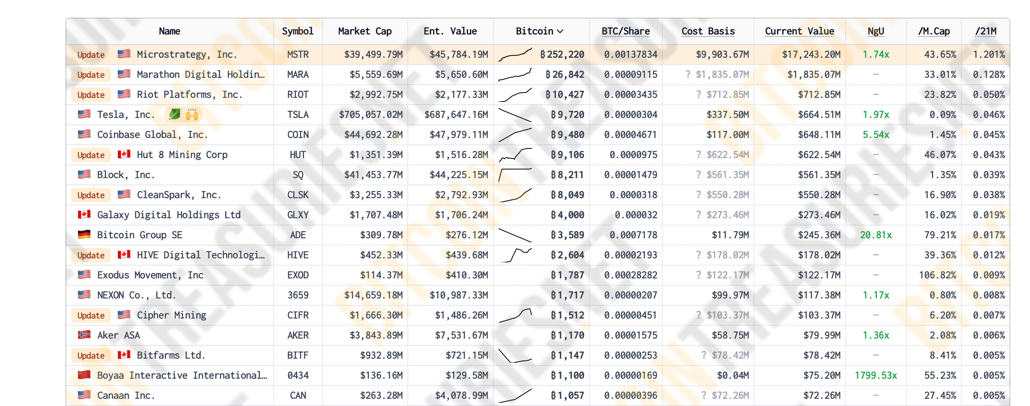The image size is (1030, 406).
Task: Click the question mark by Marathon's cost basis
Action: 688,74
